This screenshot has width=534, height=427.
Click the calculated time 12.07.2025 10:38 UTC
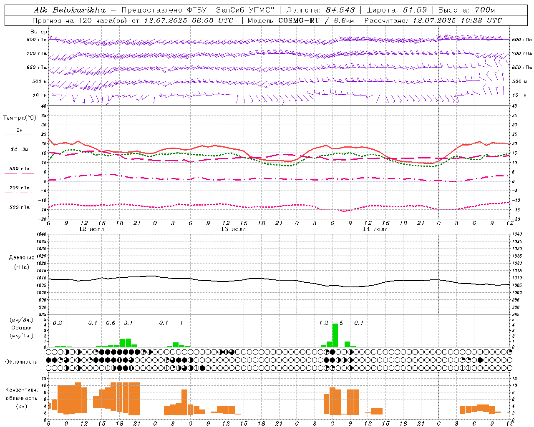pos(457,20)
